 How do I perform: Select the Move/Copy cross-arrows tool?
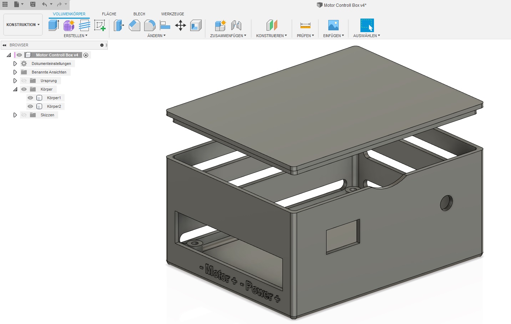tap(181, 25)
